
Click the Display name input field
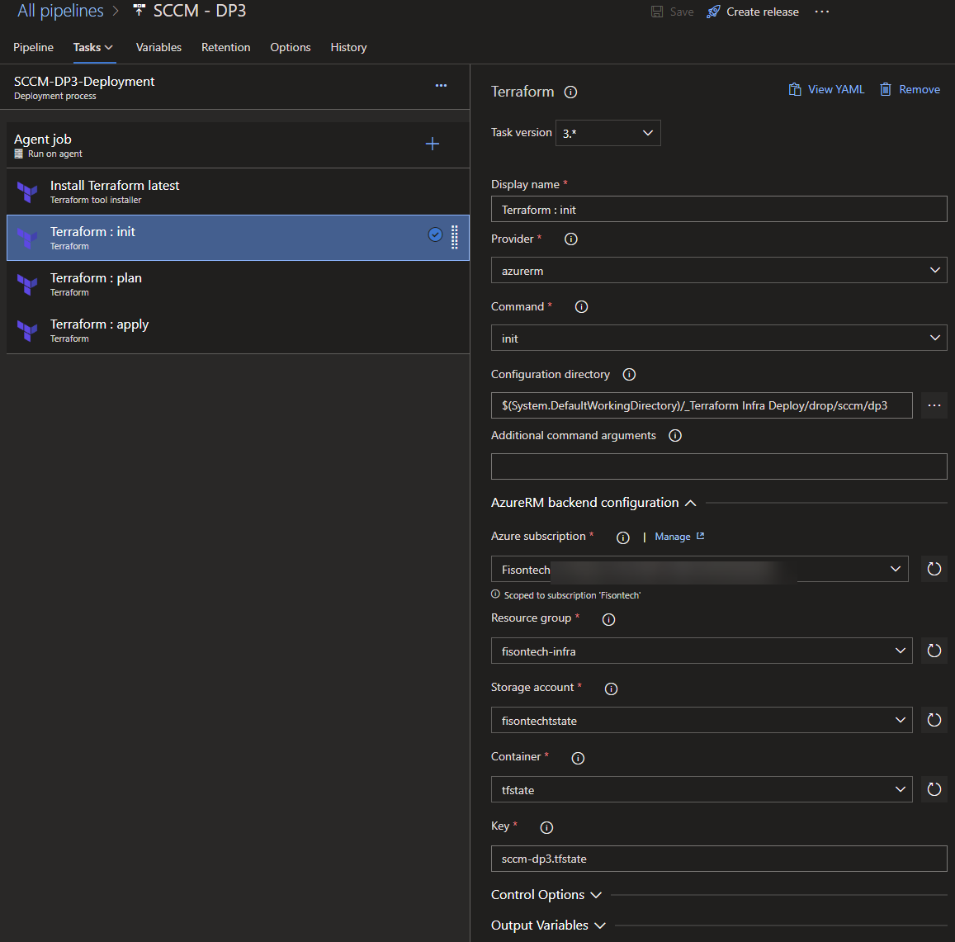tap(719, 210)
